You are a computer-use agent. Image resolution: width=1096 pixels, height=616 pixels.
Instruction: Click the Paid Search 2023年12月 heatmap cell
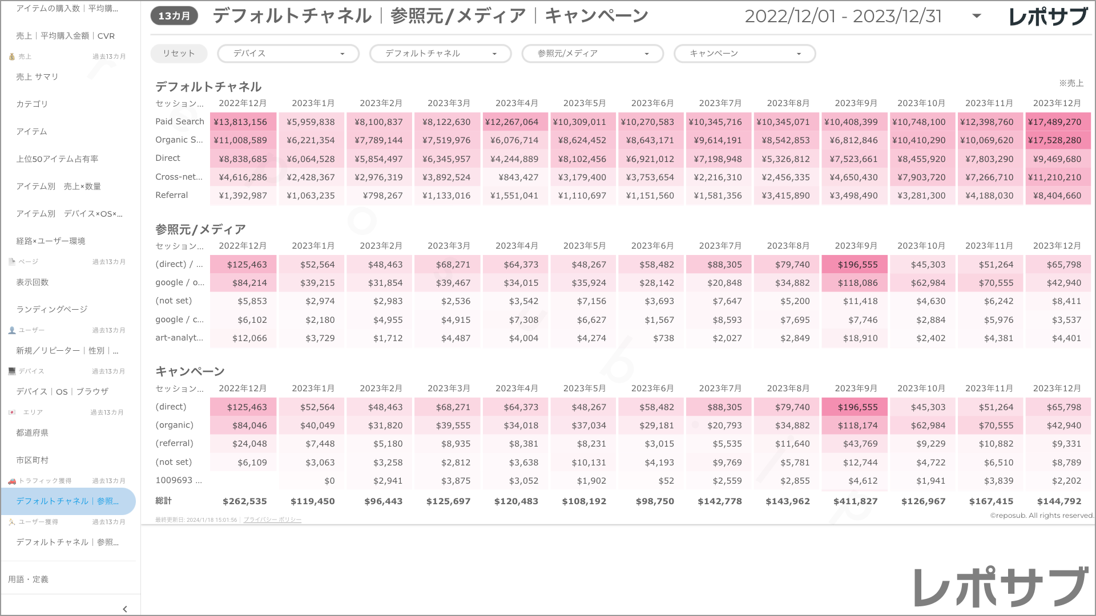point(1057,122)
